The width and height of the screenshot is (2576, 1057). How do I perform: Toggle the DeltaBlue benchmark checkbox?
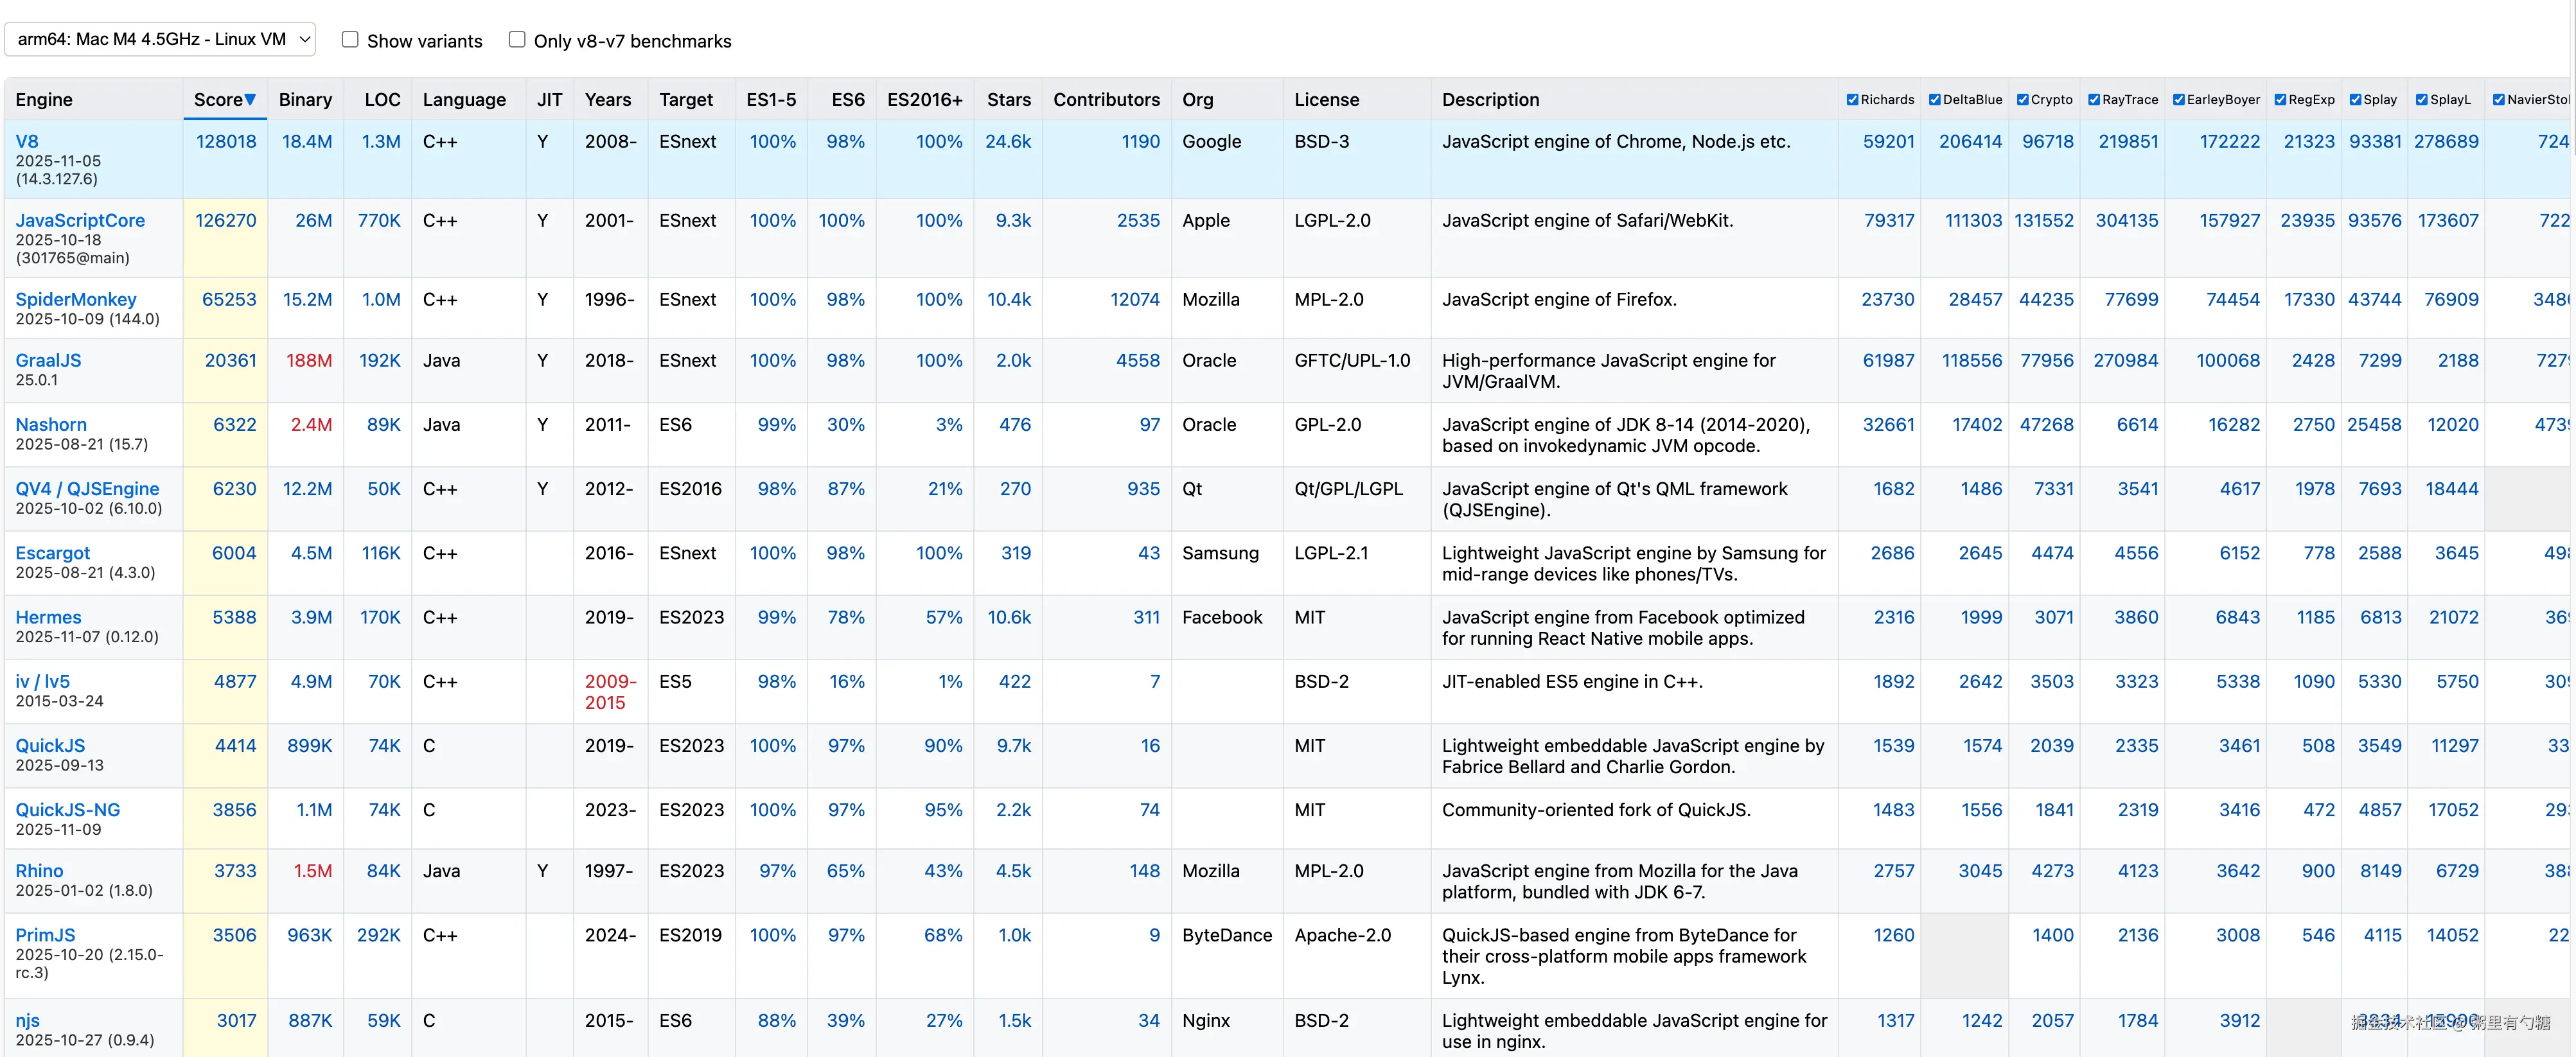(1934, 100)
